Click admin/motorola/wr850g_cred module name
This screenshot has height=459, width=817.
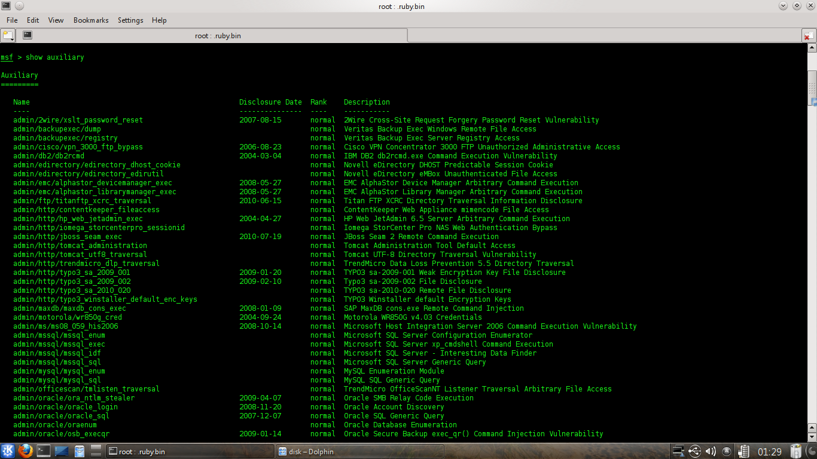click(68, 317)
